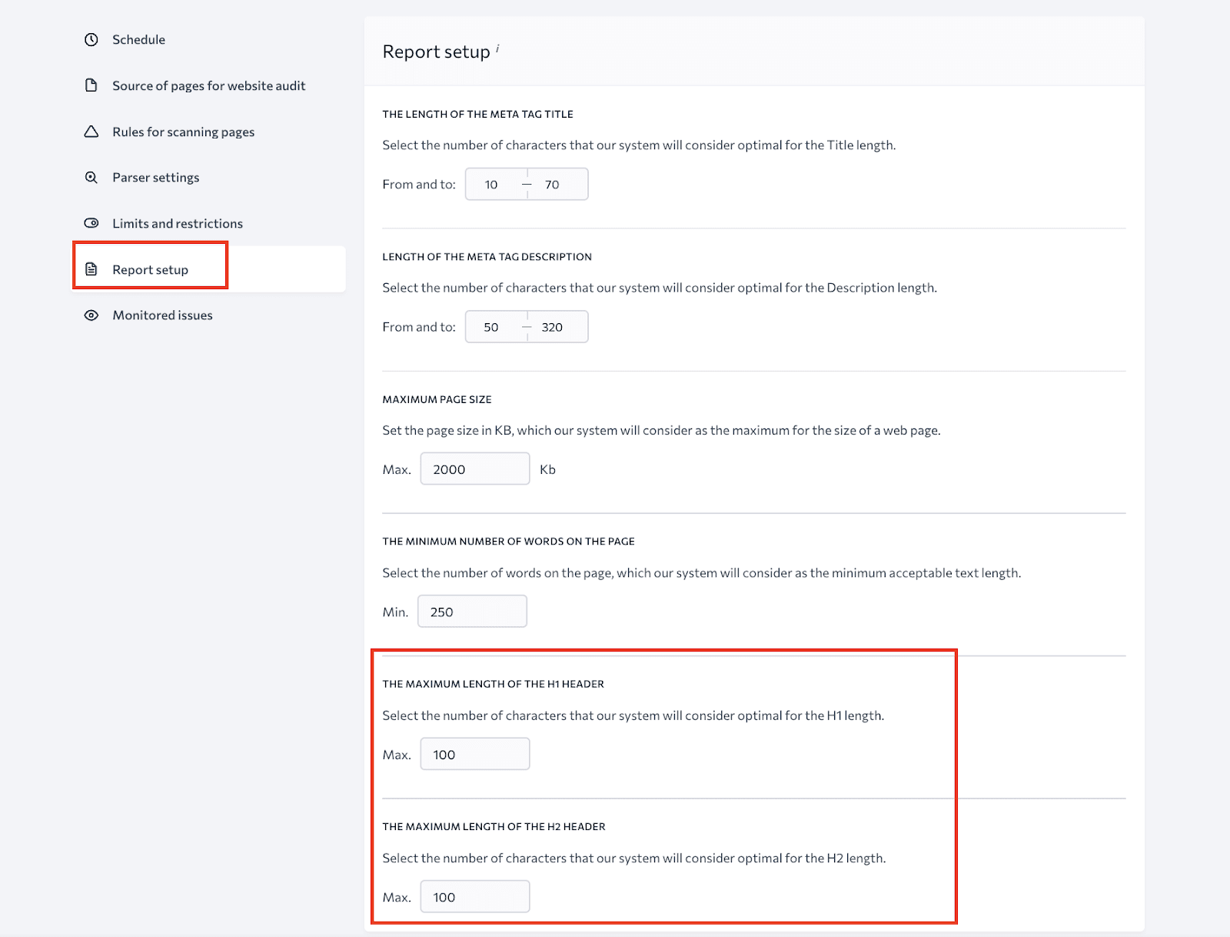Click the page icon next to Source of pages
Screen dimensions: 1230x937
tap(91, 85)
